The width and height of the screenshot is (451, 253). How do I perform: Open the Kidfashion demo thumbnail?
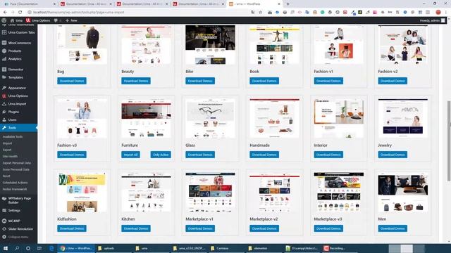point(82,192)
